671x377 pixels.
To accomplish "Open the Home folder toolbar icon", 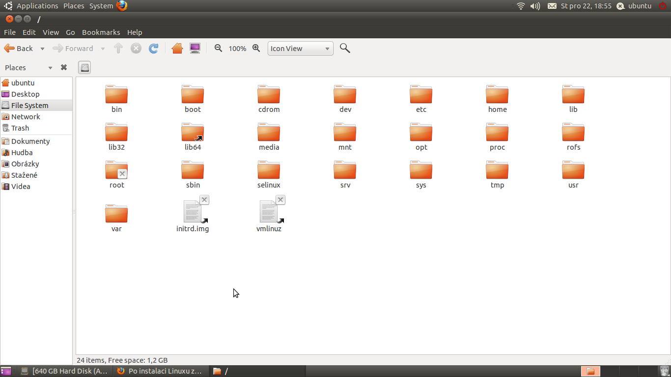I will click(177, 48).
